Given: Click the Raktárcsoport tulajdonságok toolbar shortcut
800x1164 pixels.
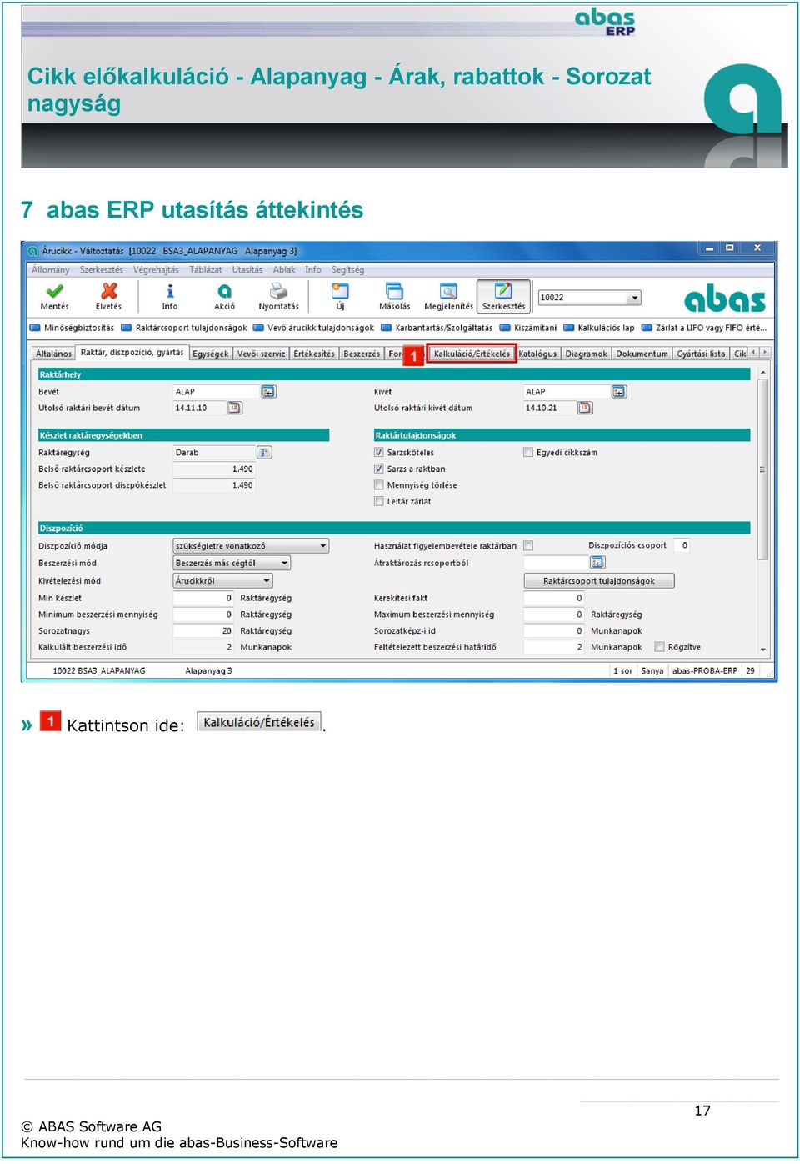Looking at the screenshot, I should 184,328.
